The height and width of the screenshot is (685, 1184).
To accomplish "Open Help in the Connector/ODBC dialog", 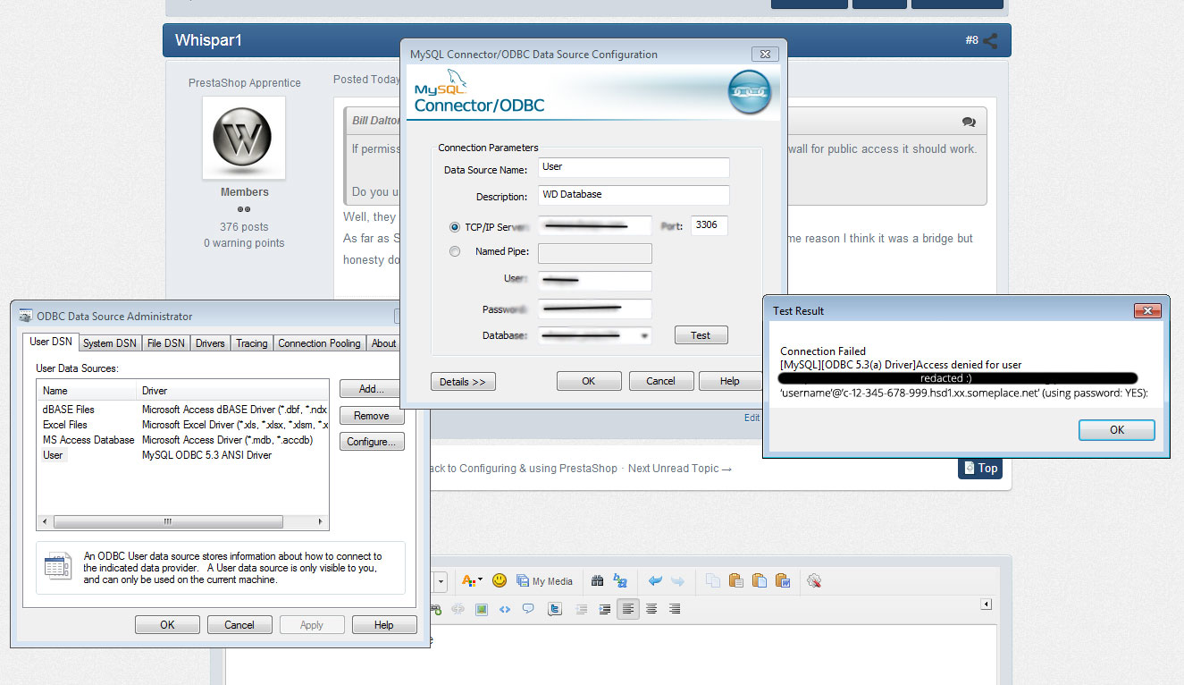I will pos(730,382).
